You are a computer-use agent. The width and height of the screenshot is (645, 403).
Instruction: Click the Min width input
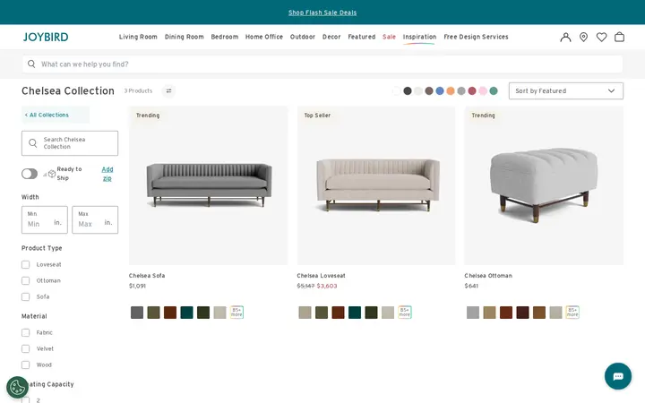tap(45, 219)
